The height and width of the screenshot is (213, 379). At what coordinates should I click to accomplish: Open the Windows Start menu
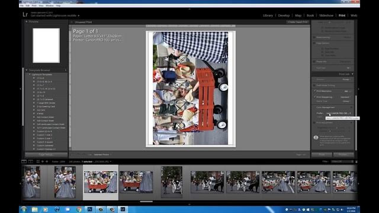(24, 209)
